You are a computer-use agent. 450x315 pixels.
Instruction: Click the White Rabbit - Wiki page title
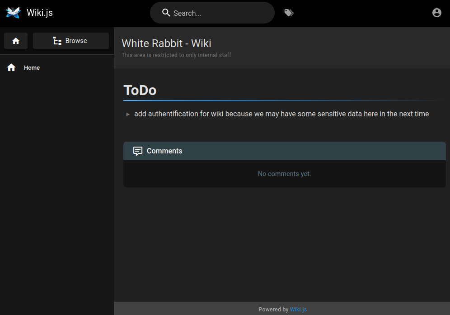166,43
